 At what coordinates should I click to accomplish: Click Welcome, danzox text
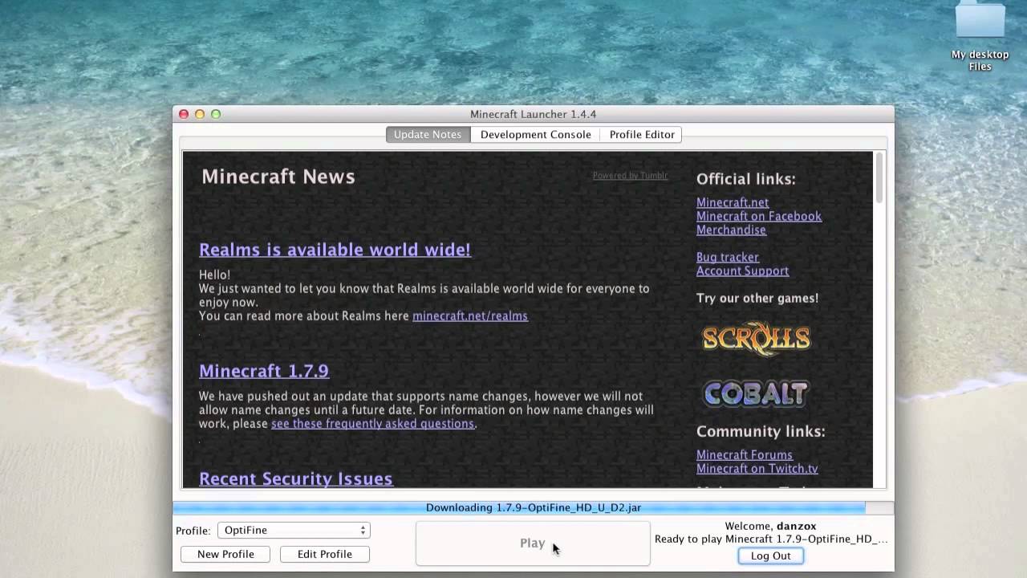(770, 526)
